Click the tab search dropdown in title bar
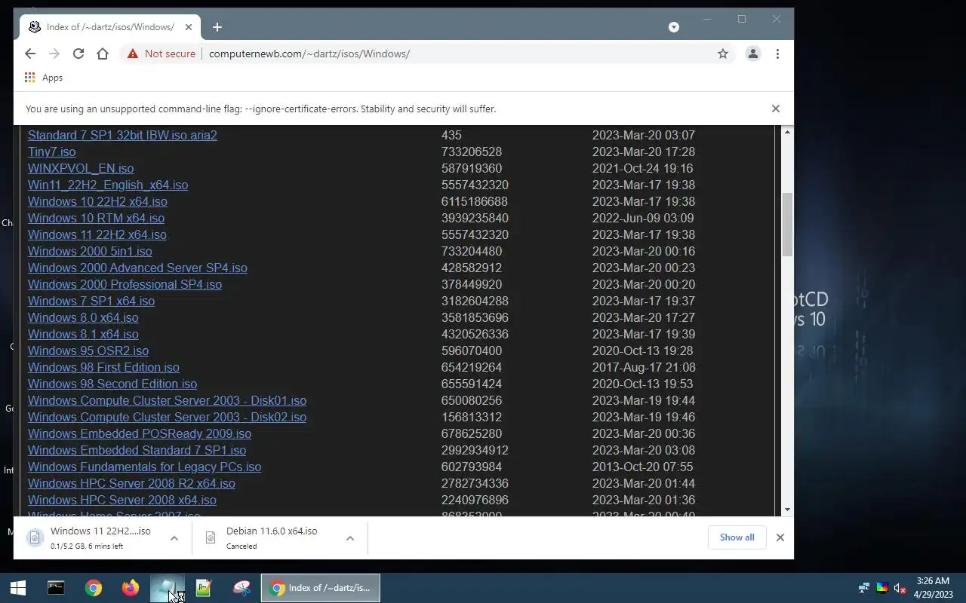This screenshot has width=966, height=603. 674,27
